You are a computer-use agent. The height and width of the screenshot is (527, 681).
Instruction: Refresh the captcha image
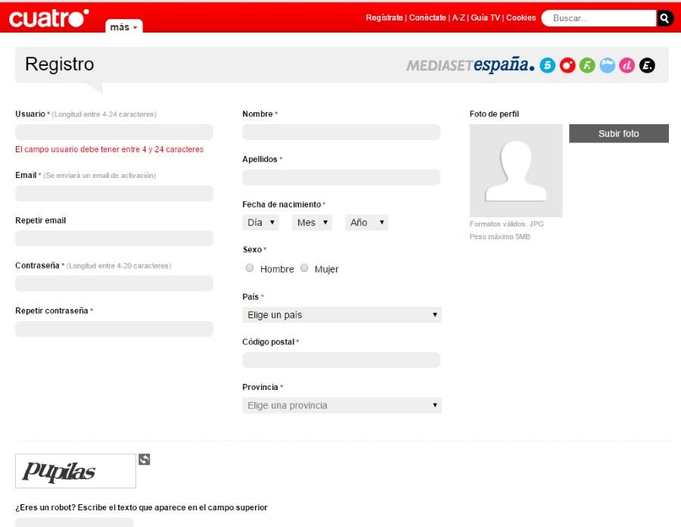point(144,459)
